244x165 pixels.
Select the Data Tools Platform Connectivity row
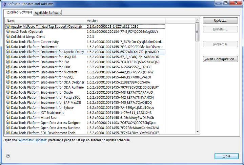pyautogui.click(x=85, y=42)
